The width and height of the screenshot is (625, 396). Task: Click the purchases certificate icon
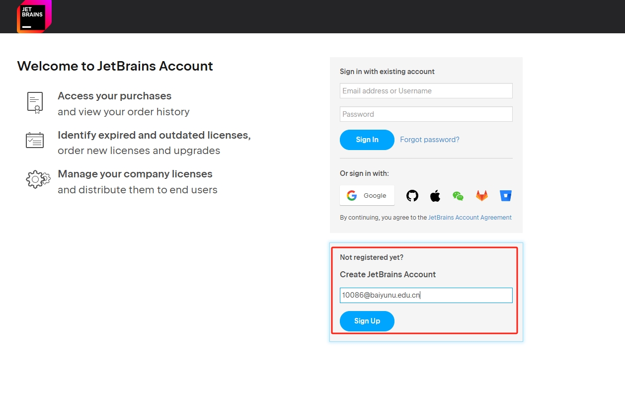tap(35, 103)
